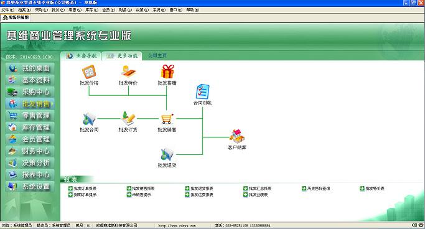Open the 财务 menu in the menu bar
The image size is (425, 229).
coord(125,10)
